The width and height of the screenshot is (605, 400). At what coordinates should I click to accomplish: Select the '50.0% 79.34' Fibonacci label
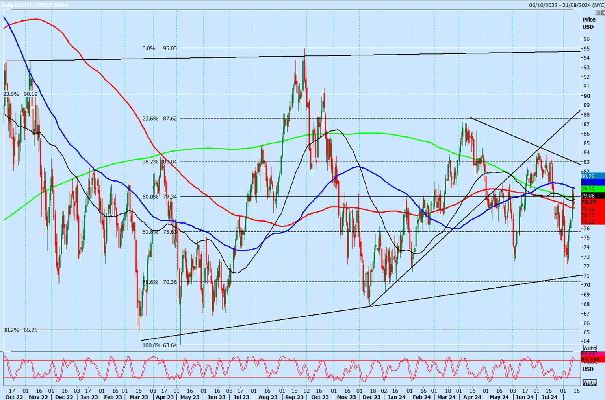coord(160,196)
